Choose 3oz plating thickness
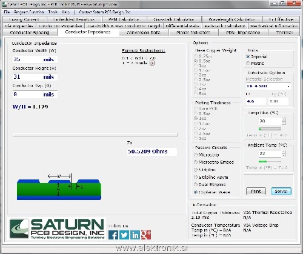303x254 pixels. pos(200,138)
